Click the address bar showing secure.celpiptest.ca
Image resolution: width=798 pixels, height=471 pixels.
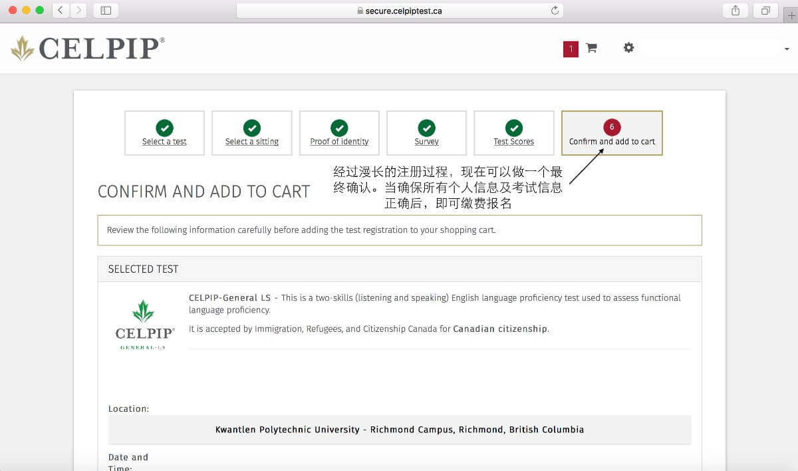(x=400, y=11)
